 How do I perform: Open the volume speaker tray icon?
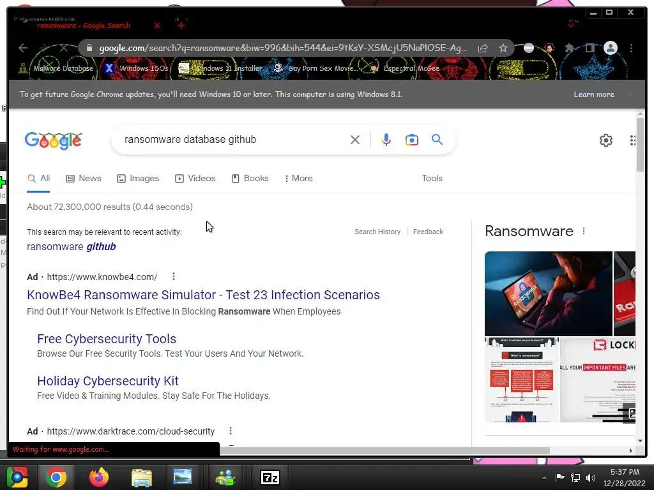click(x=591, y=478)
